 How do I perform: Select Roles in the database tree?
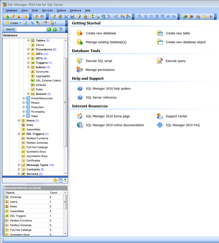point(29,125)
